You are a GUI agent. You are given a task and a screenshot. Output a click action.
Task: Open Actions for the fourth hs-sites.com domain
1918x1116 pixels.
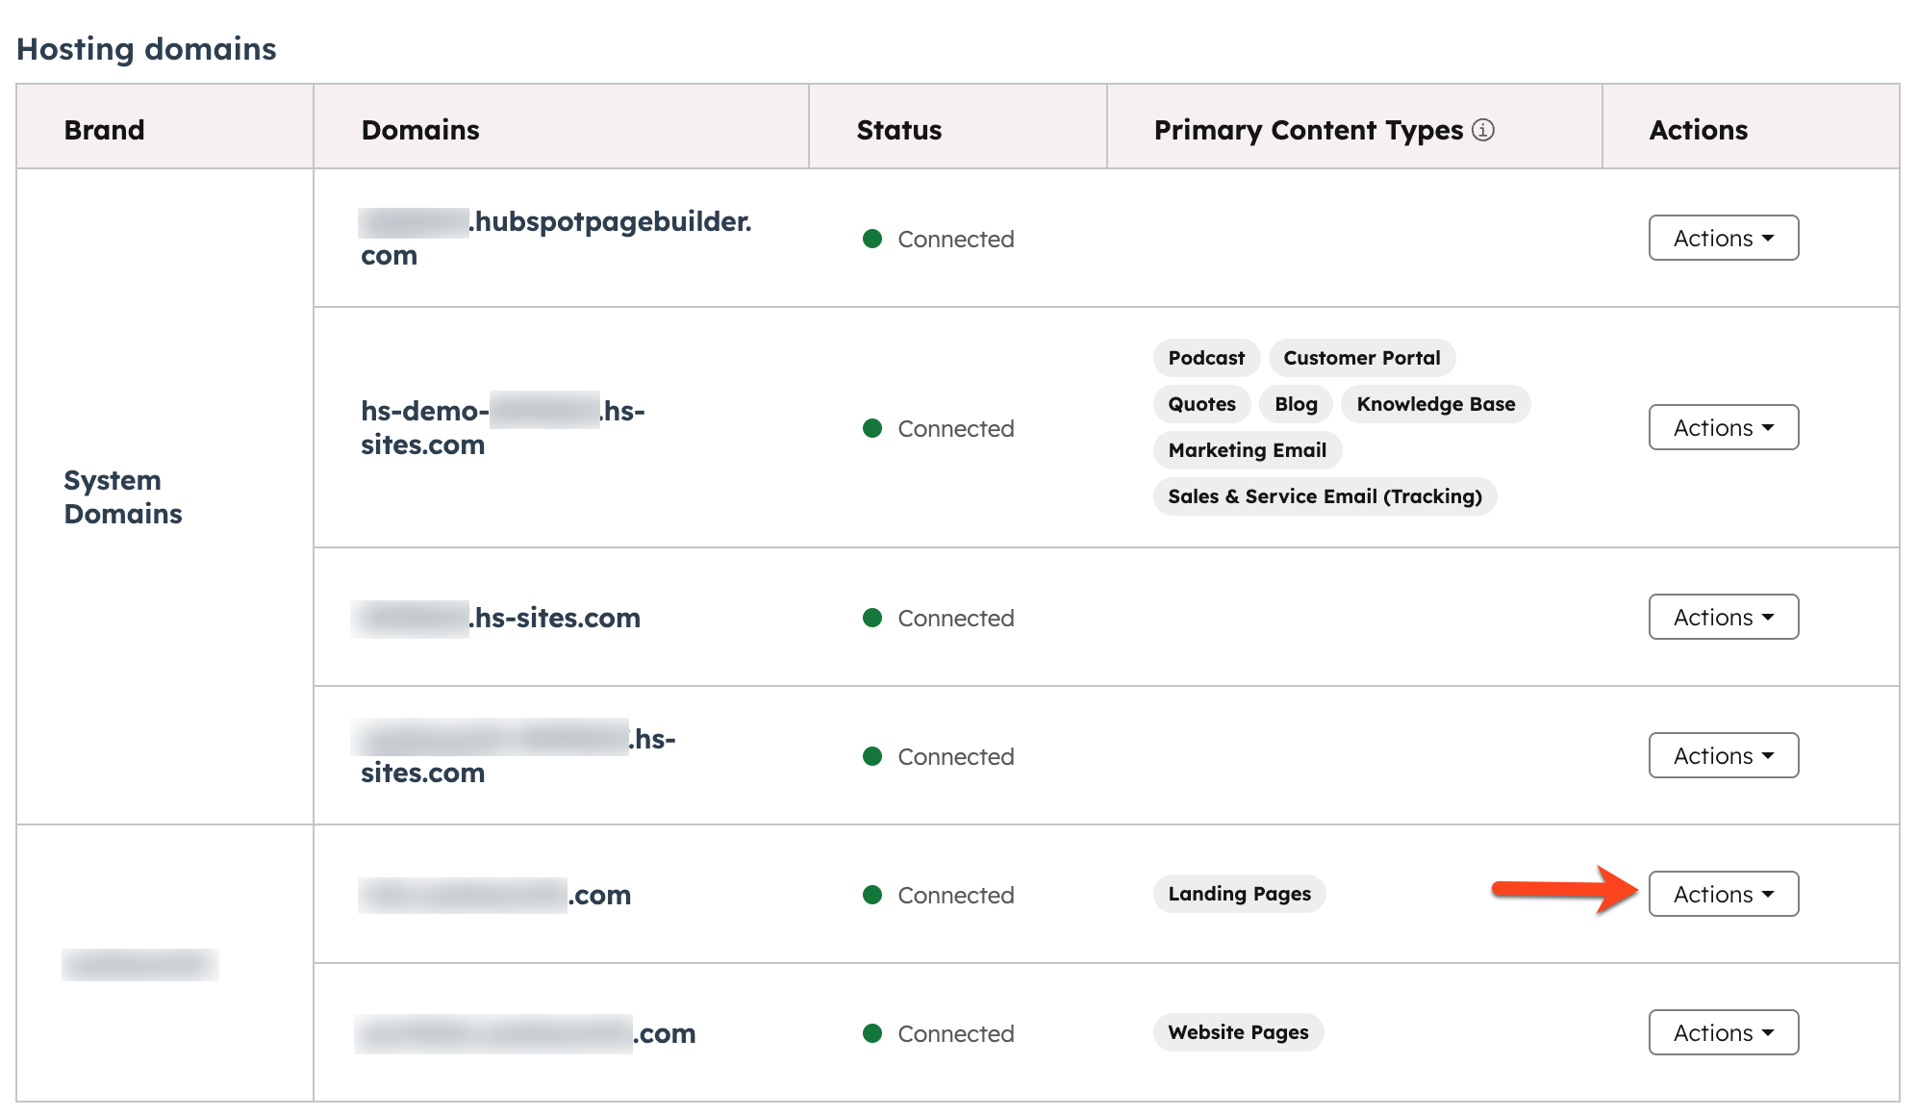click(x=1723, y=755)
